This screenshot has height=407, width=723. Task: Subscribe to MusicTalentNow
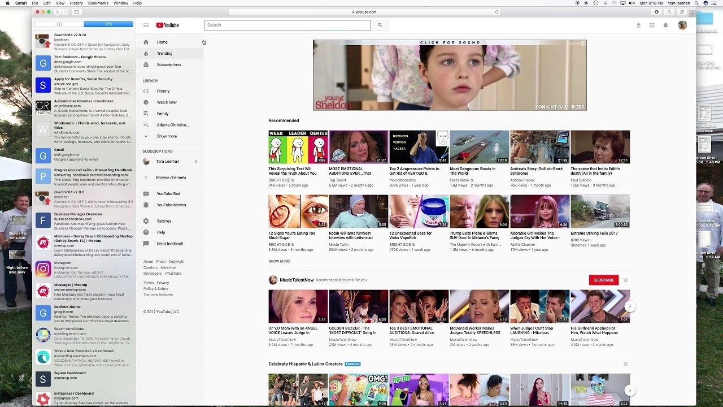click(603, 280)
